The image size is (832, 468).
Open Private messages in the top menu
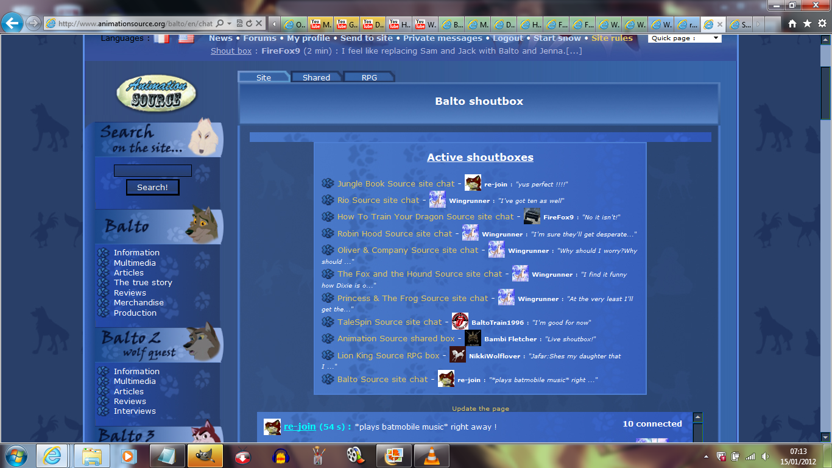tap(443, 38)
